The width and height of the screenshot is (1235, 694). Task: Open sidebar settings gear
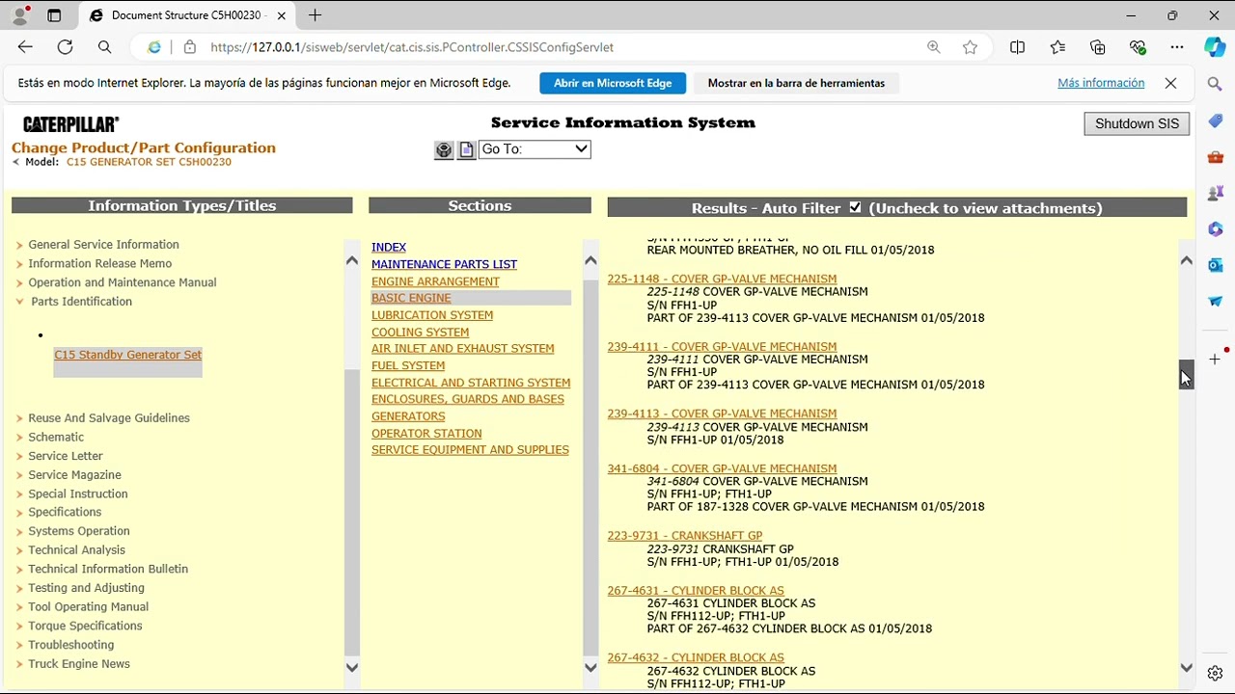(x=1215, y=673)
